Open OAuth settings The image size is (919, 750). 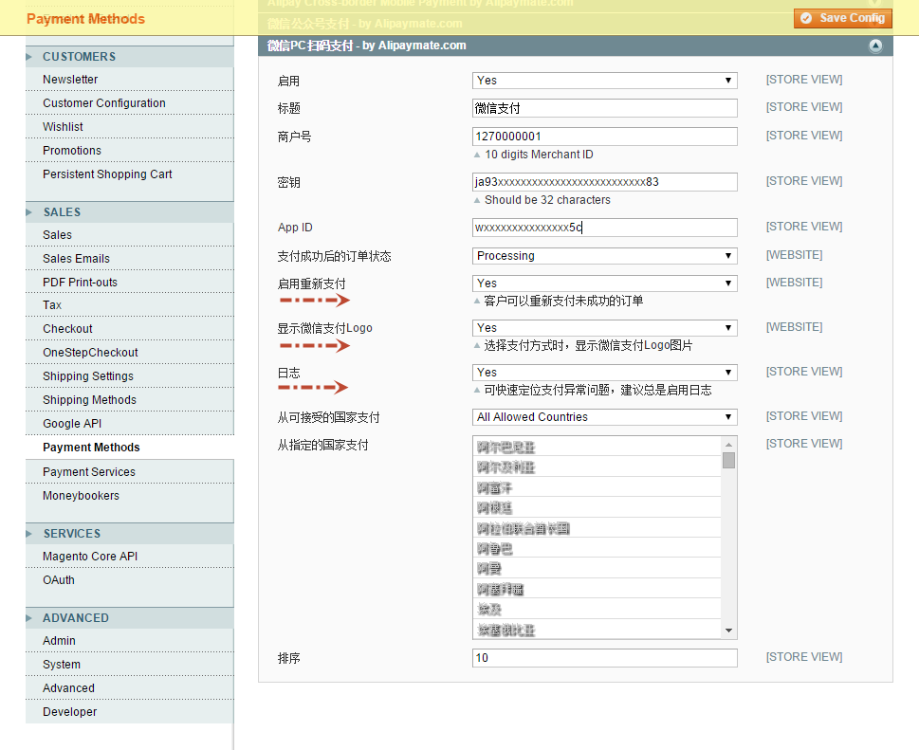(59, 580)
